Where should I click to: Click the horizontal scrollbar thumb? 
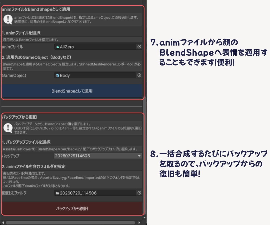coord(70,223)
